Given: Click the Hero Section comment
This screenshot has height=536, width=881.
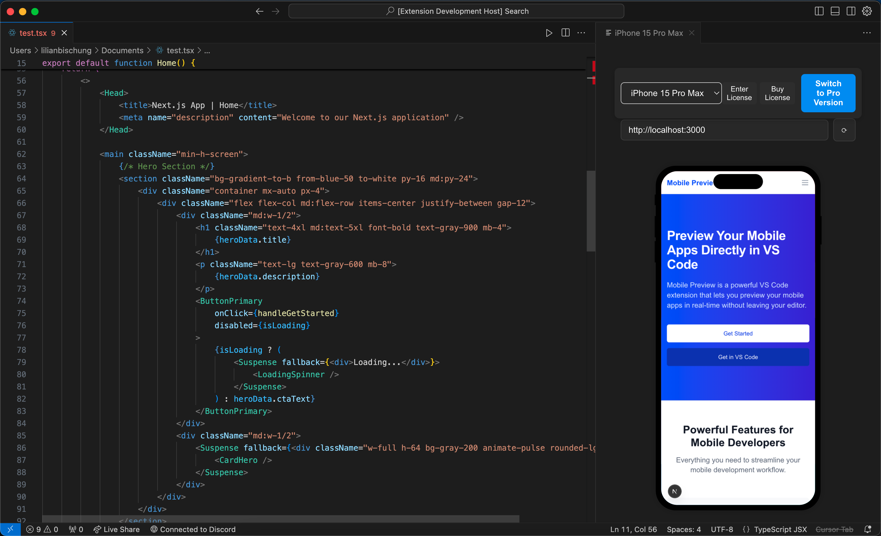Looking at the screenshot, I should point(167,167).
